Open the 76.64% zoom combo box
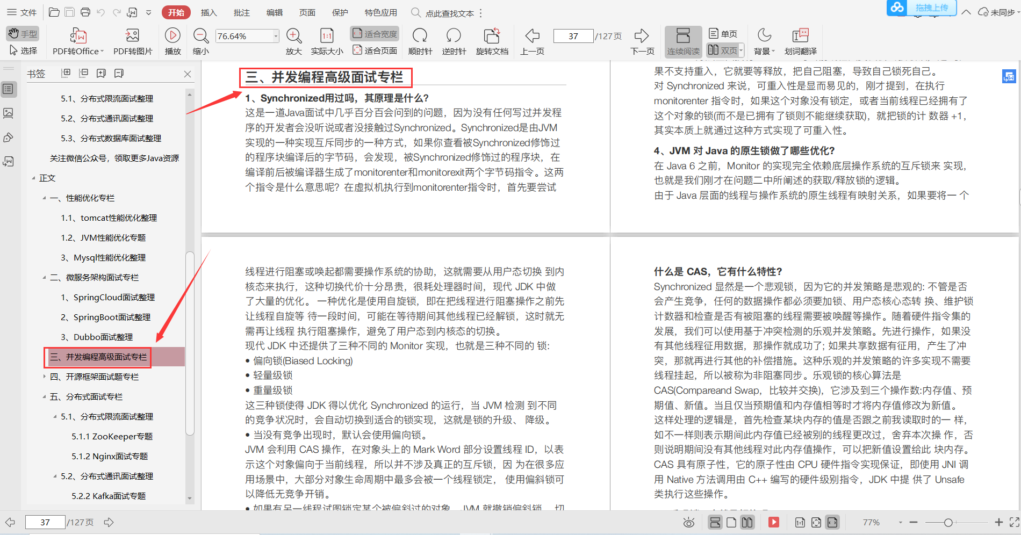The width and height of the screenshot is (1021, 535). click(247, 36)
